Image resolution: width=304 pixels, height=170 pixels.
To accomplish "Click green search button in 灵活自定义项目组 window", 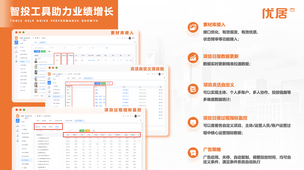I will [x=103, y=83].
